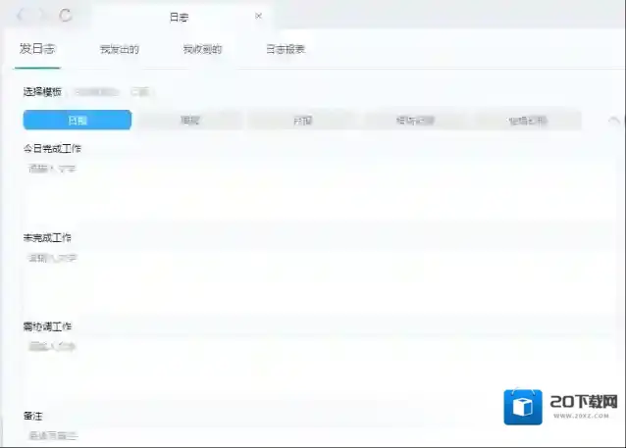
Task: Click the refresh page icon
Action: click(65, 16)
